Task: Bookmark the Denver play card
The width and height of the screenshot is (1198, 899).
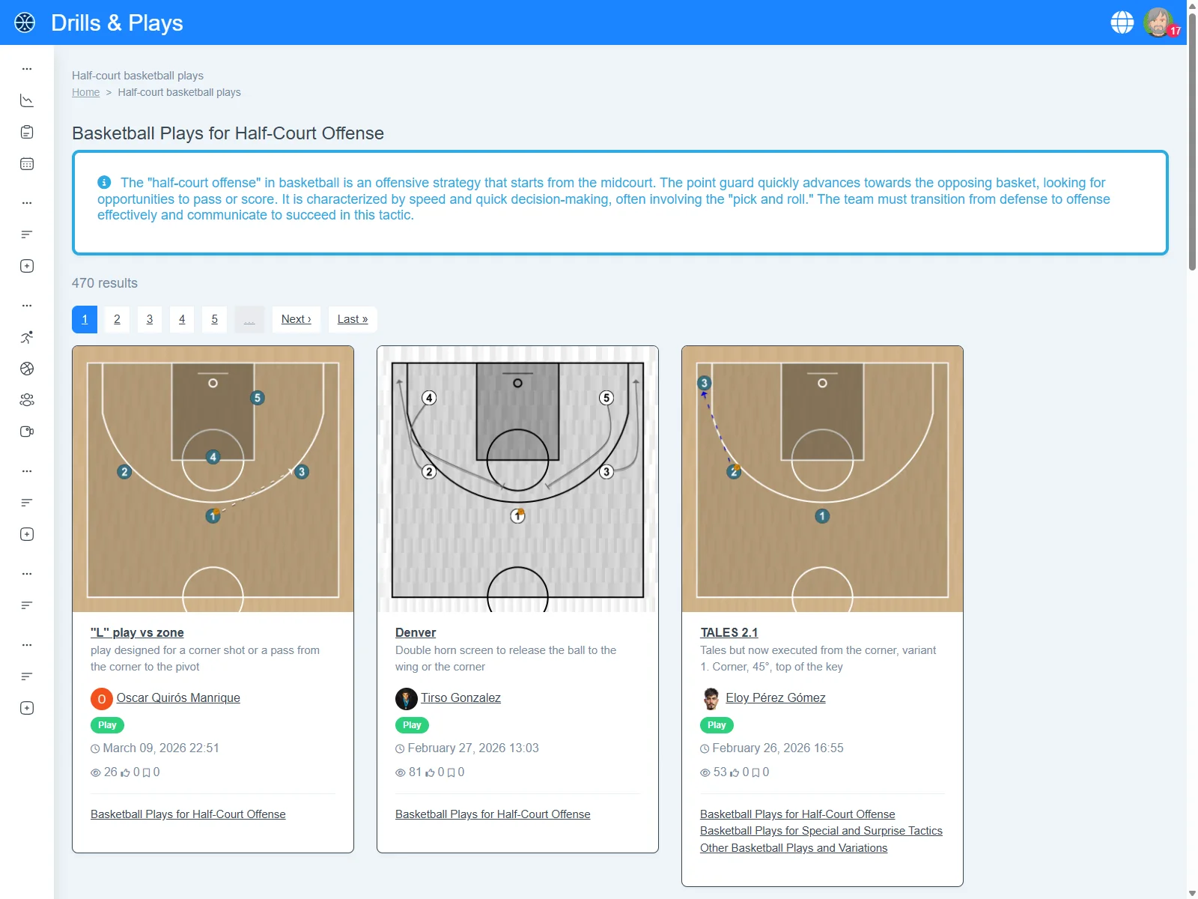Action: (x=451, y=772)
